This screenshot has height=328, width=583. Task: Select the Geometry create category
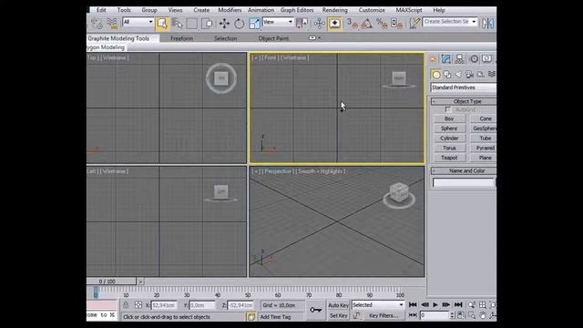pos(436,75)
